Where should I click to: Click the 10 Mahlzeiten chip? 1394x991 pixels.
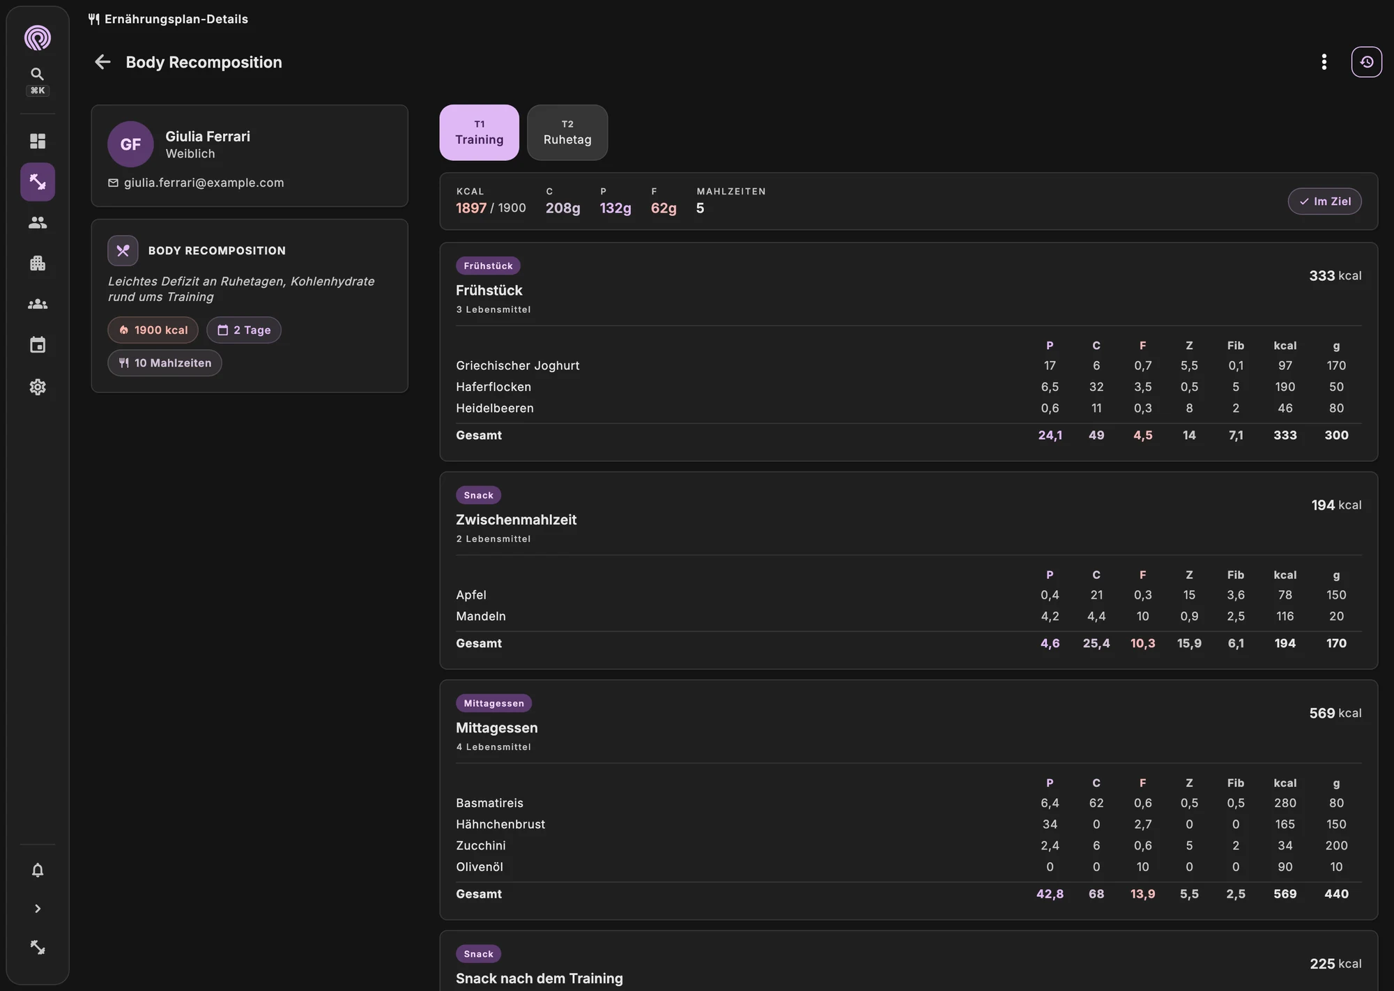pyautogui.click(x=165, y=363)
